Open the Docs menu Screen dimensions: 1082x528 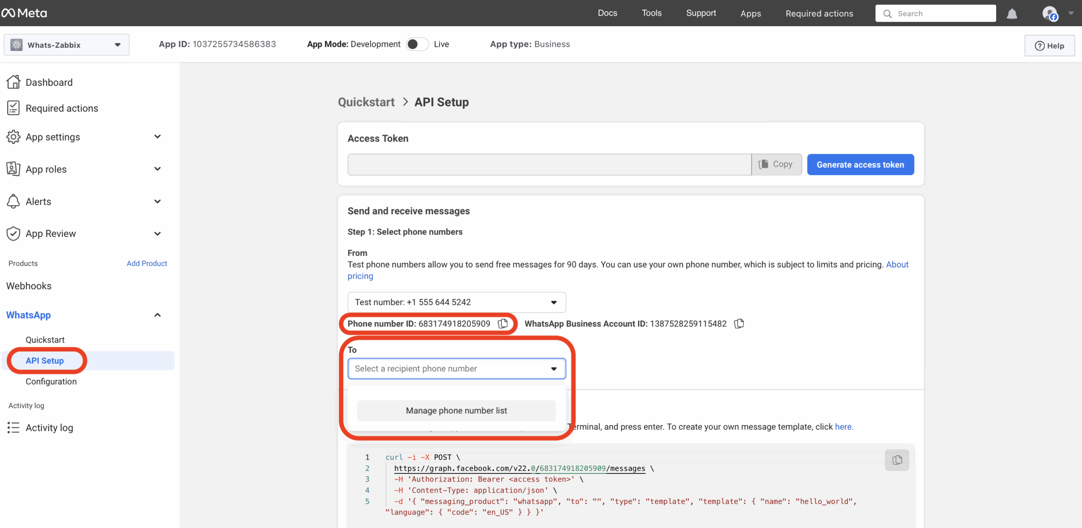coord(607,13)
